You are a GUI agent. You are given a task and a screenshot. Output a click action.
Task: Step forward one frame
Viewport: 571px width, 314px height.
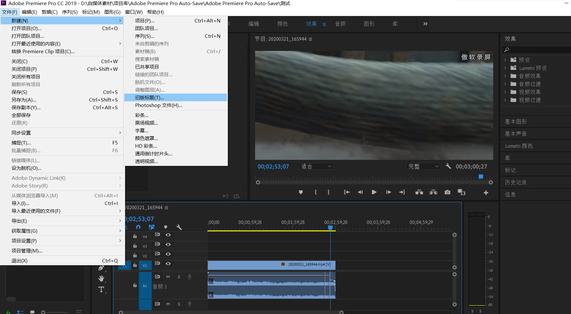click(388, 192)
